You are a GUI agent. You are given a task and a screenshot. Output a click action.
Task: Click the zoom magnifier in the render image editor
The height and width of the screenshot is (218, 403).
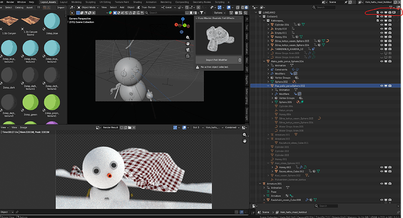(244, 134)
